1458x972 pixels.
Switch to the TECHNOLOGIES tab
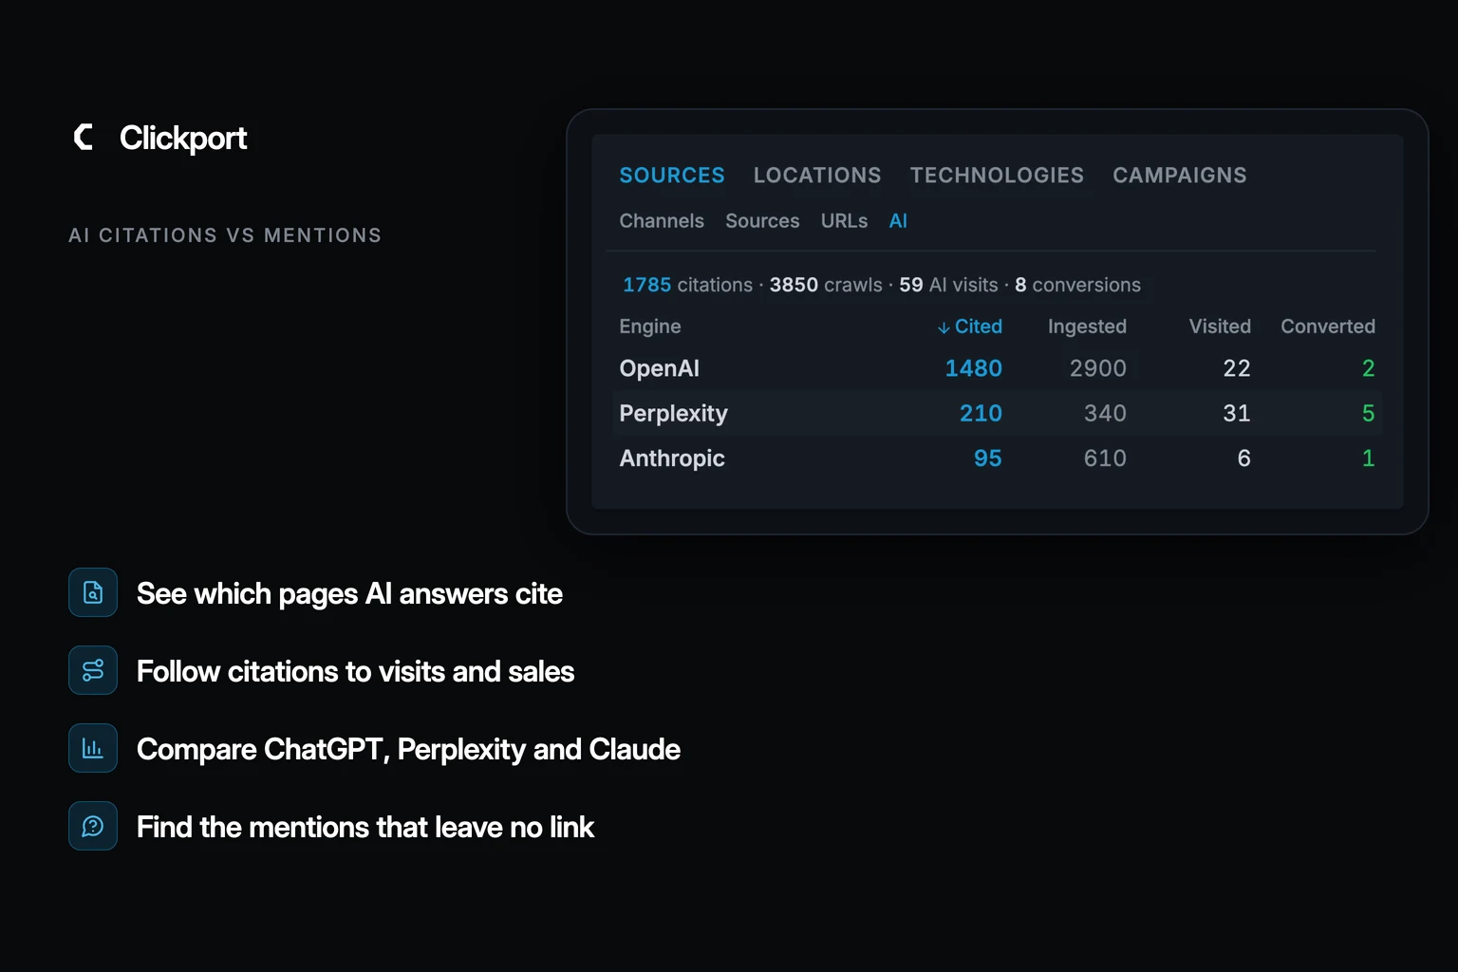[x=997, y=176]
